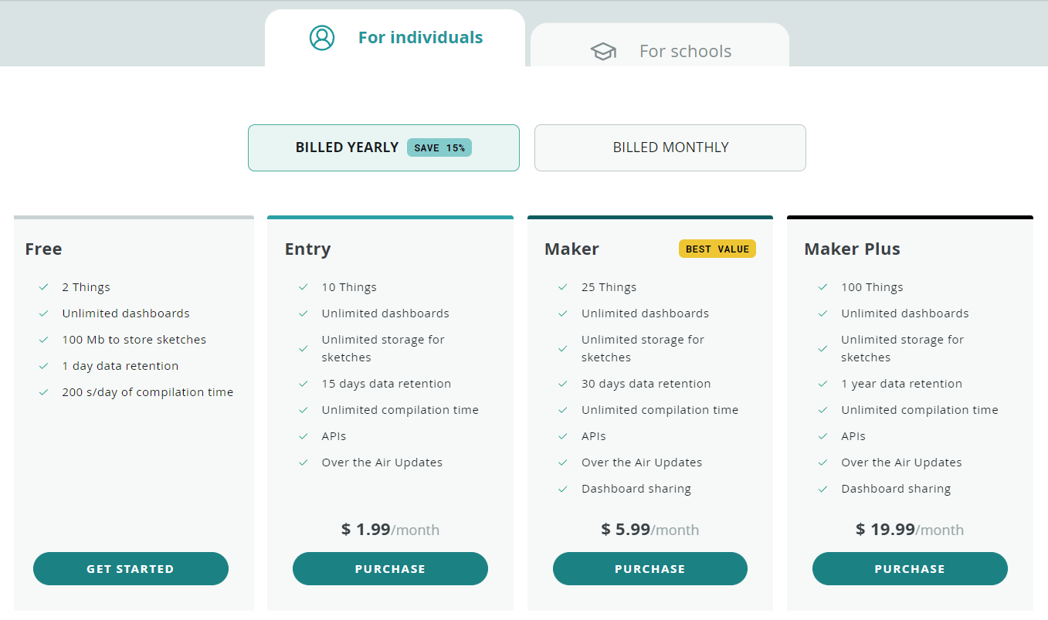The height and width of the screenshot is (620, 1048).
Task: Click the checkmark beside 15 days data retention
Action: [x=304, y=384]
